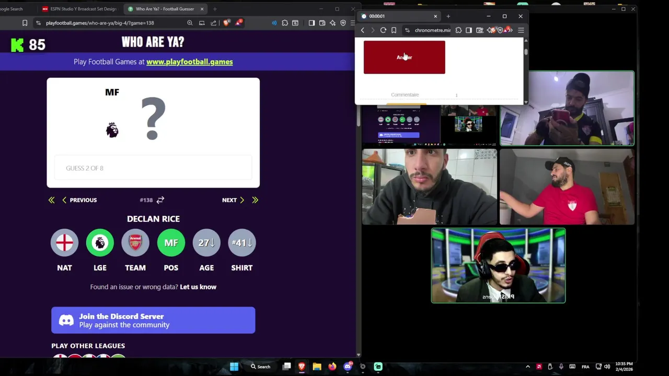Click the green Premier League LGE badge

(x=100, y=243)
